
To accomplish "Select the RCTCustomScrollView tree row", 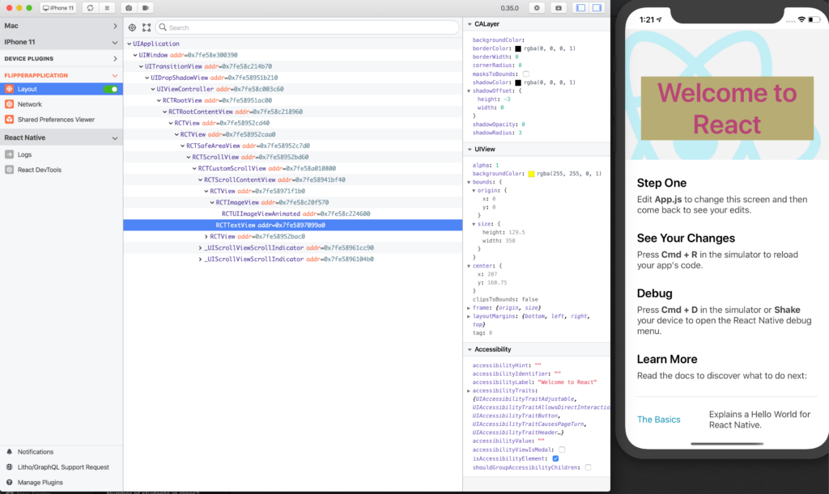I will coord(293,168).
